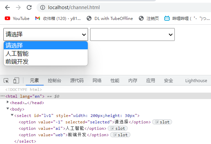Select 人工智能 from the dropdown list
This screenshot has width=211, height=144.
pyautogui.click(x=17, y=53)
